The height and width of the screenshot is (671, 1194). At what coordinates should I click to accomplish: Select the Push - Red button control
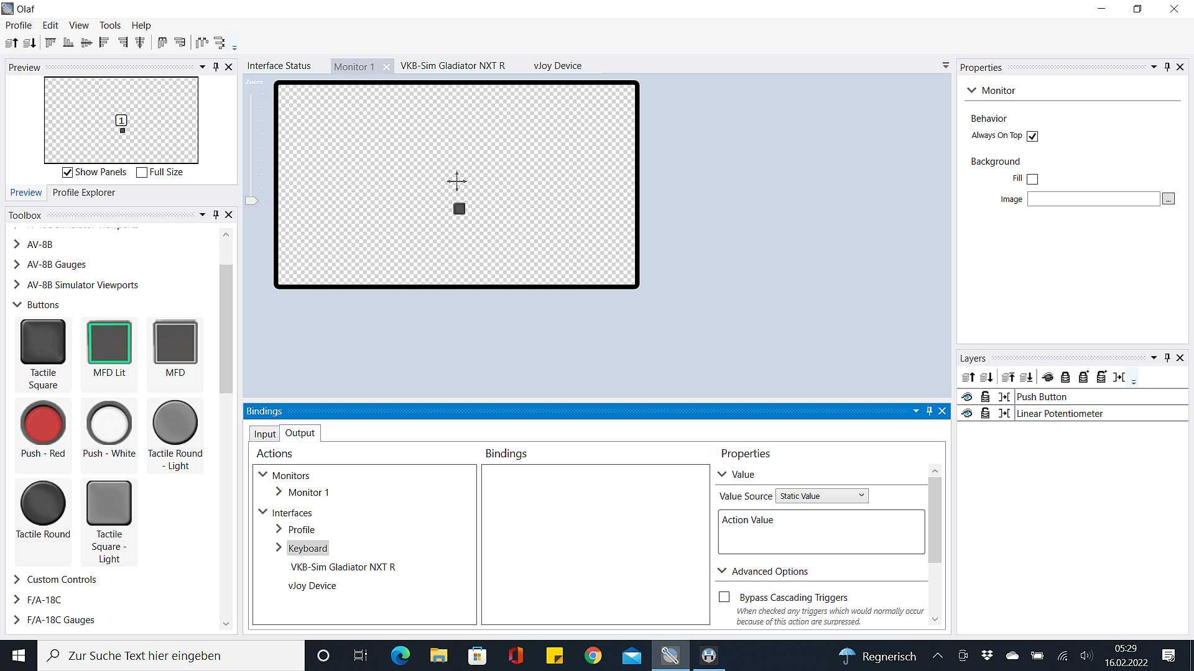pyautogui.click(x=43, y=430)
